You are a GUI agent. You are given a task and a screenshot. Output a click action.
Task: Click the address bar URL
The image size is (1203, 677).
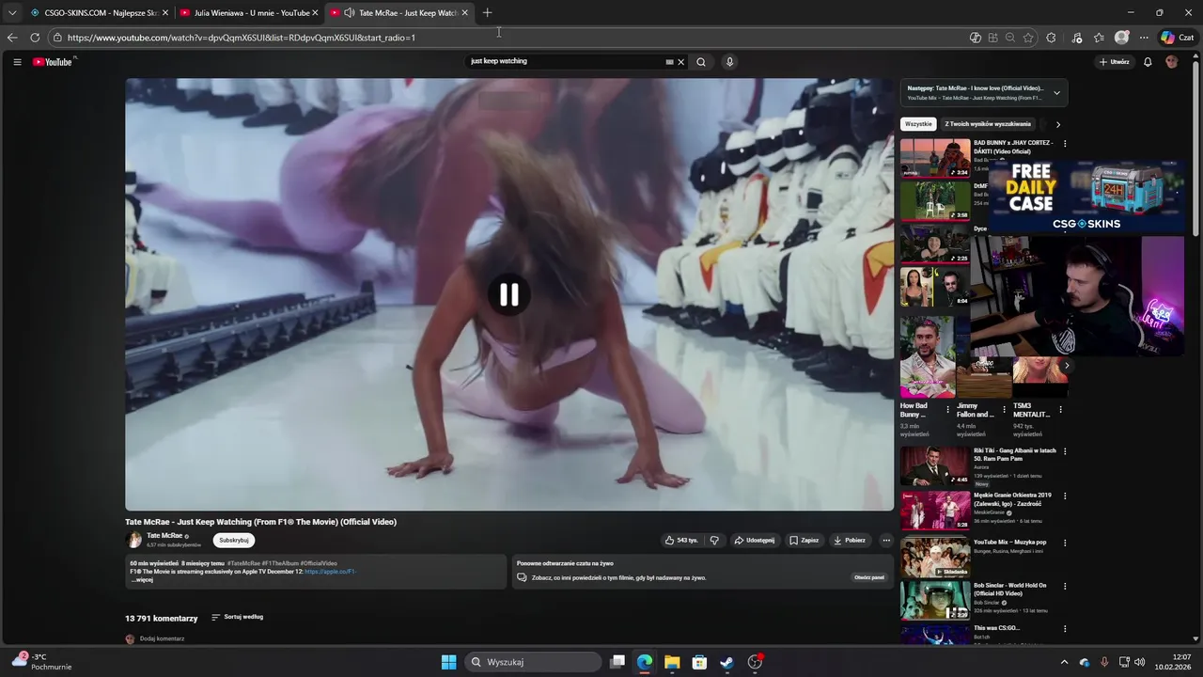coord(242,38)
